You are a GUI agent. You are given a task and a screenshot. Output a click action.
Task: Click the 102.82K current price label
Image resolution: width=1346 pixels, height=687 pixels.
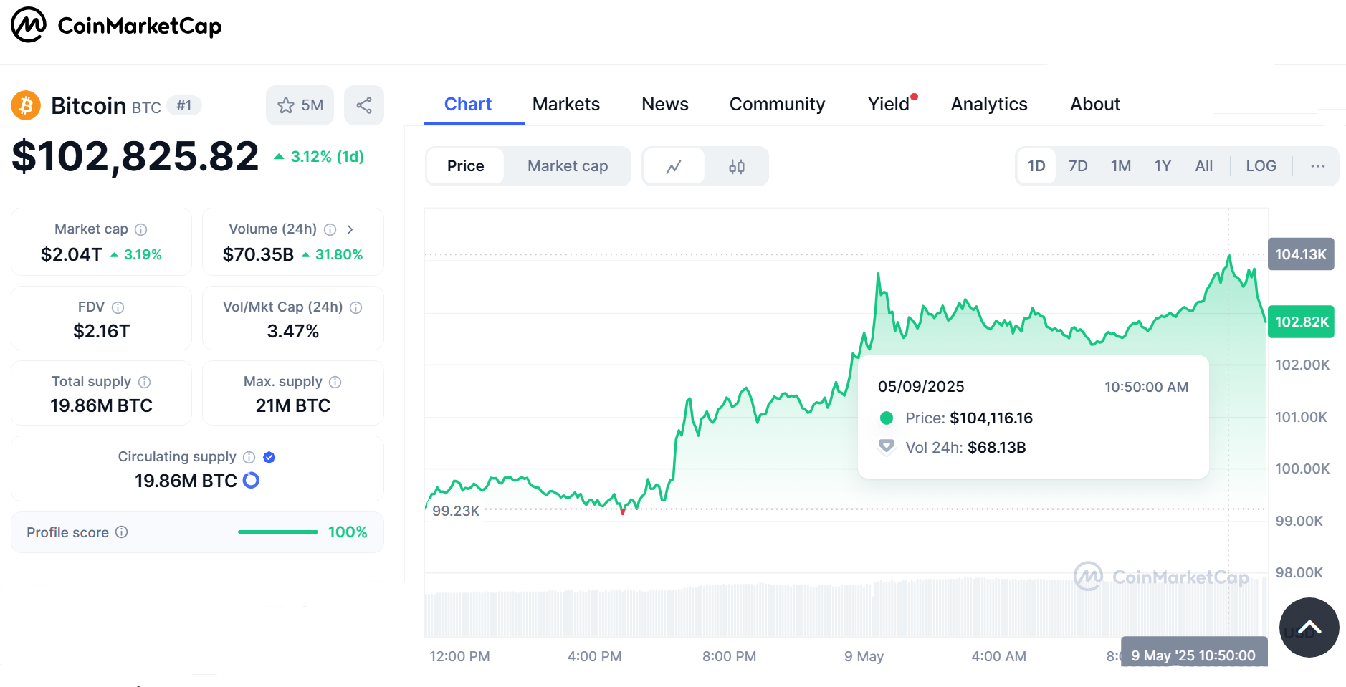click(1301, 322)
